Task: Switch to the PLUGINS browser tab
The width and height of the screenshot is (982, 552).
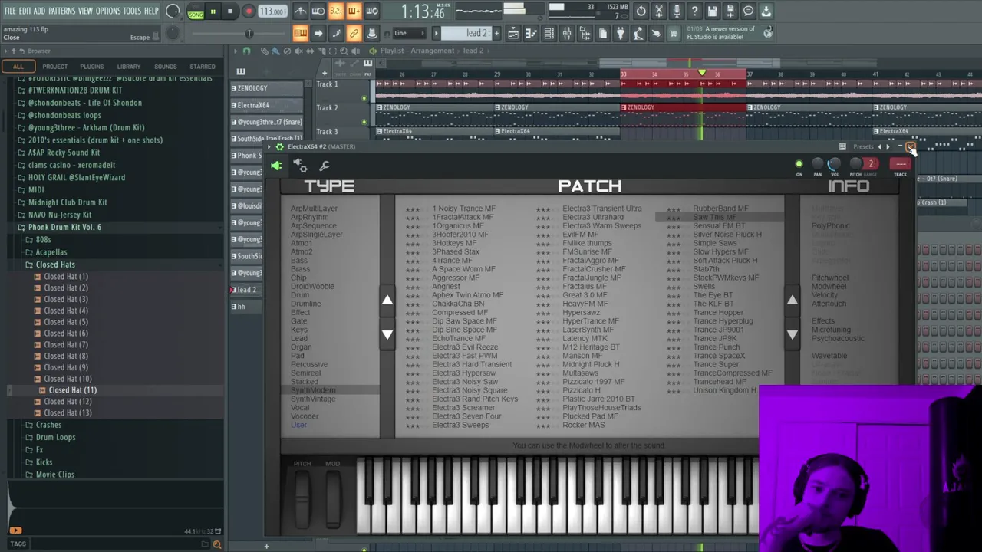Action: click(91, 67)
